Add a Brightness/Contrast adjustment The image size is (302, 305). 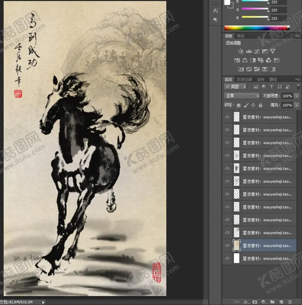[241, 51]
